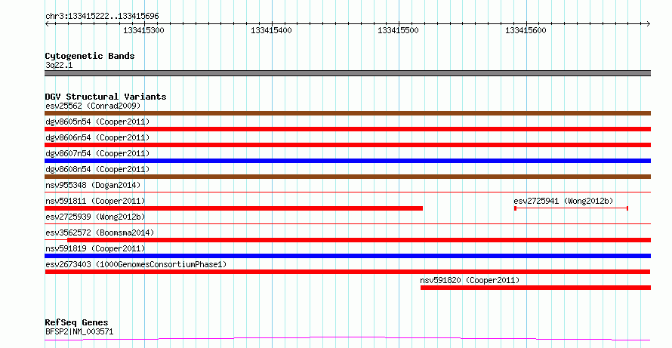Open the nsv955348 (Dogan2014) label
672x348 pixels.
(93, 185)
